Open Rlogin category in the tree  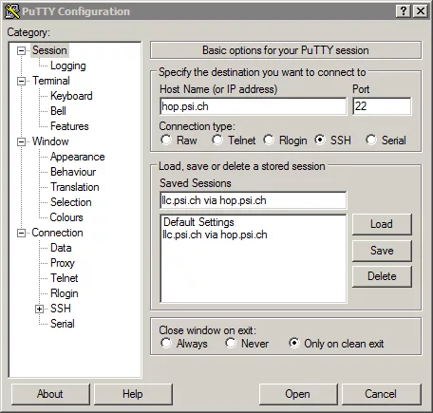65,293
